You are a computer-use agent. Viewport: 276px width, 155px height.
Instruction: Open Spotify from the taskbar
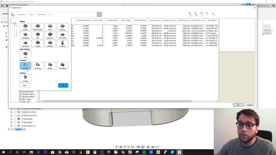(144, 152)
